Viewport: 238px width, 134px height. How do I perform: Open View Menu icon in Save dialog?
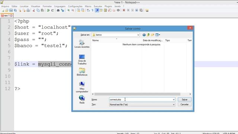coord(158,35)
